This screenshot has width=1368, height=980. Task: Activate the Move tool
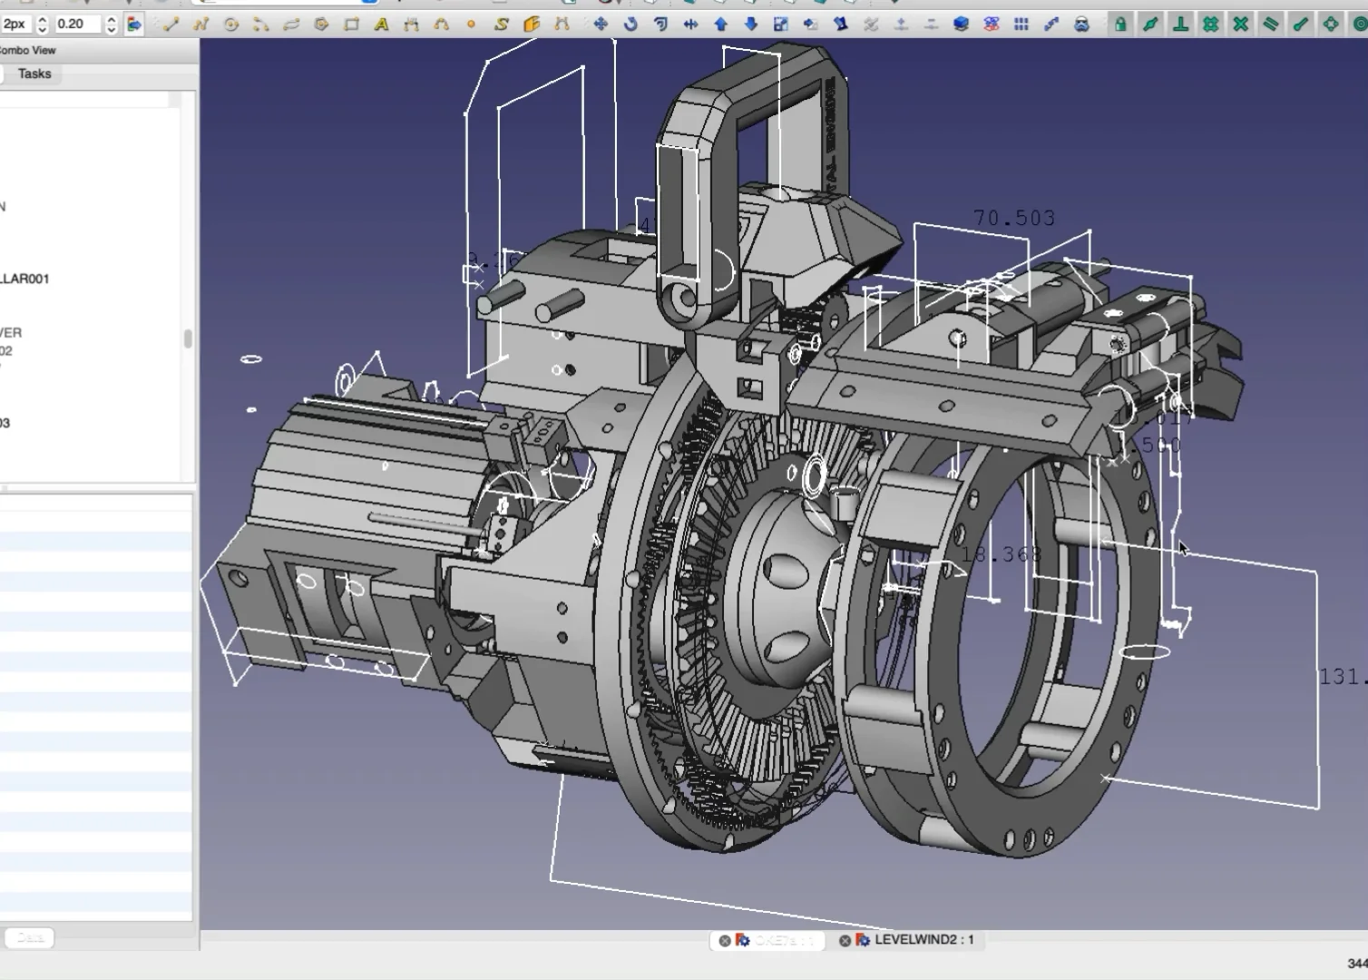[601, 24]
